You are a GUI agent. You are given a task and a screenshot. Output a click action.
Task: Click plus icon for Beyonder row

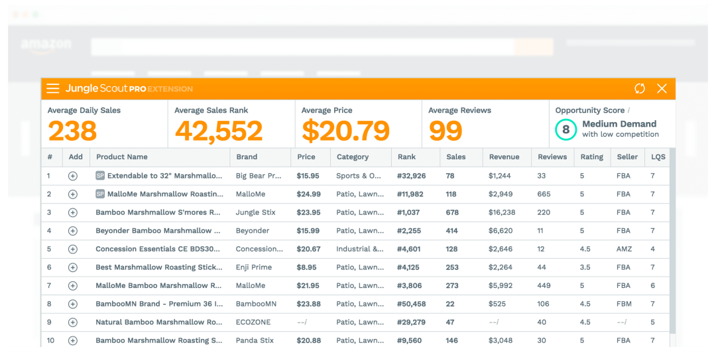pyautogui.click(x=73, y=231)
